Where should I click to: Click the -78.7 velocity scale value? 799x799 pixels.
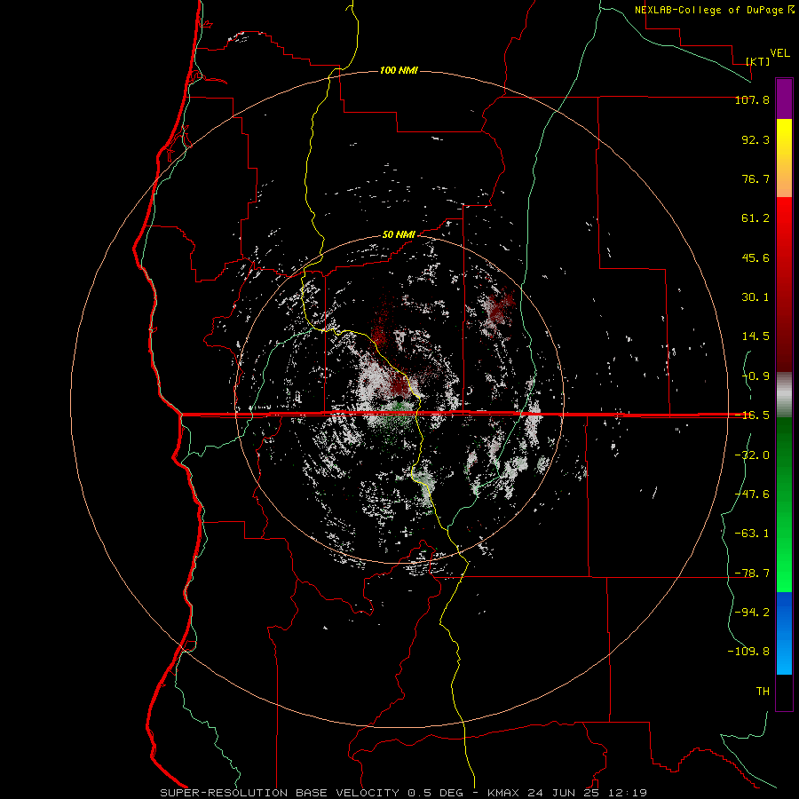coord(752,574)
